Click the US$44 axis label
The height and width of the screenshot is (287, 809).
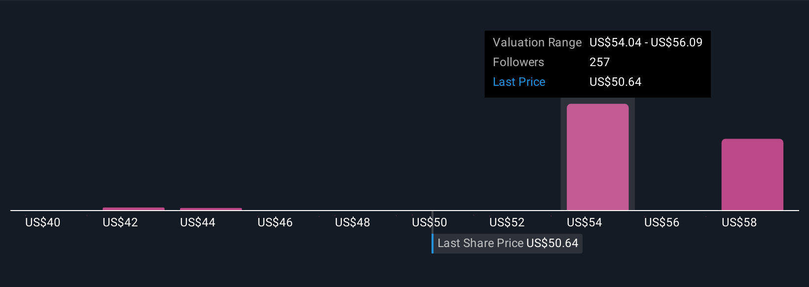[x=198, y=222]
